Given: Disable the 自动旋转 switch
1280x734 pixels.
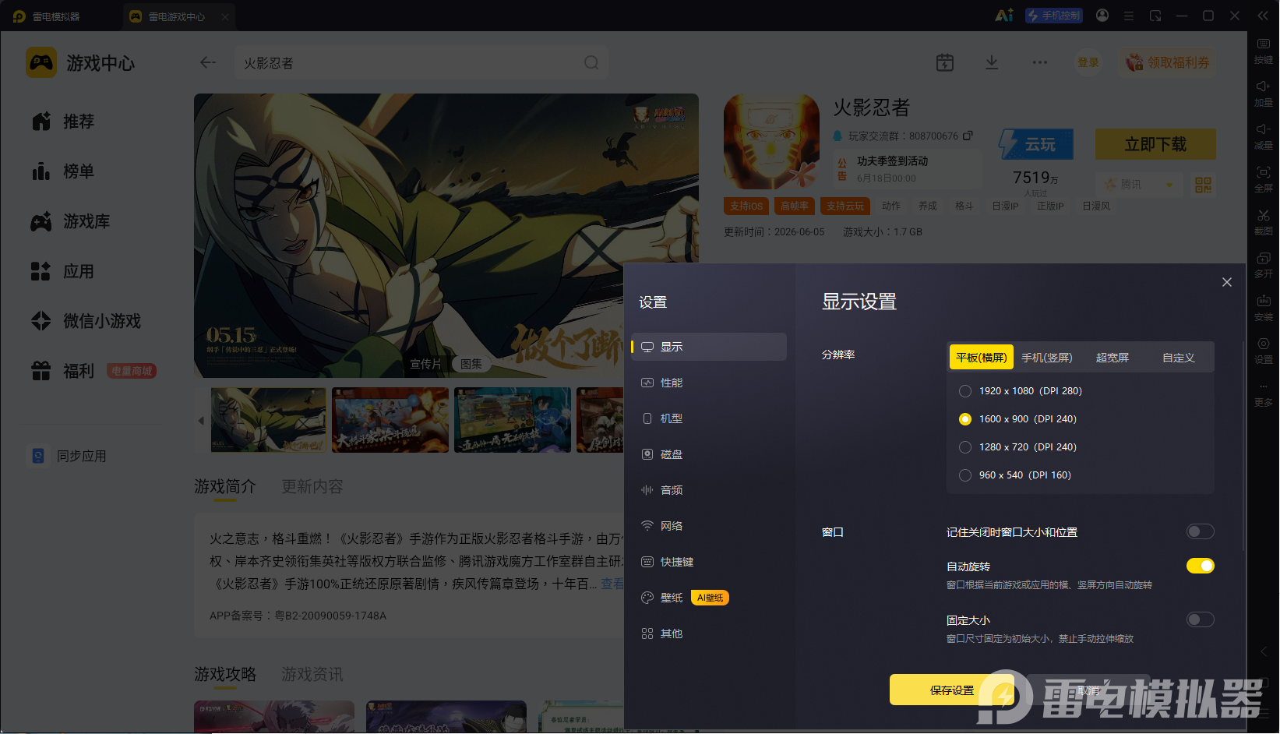Looking at the screenshot, I should click(1201, 566).
